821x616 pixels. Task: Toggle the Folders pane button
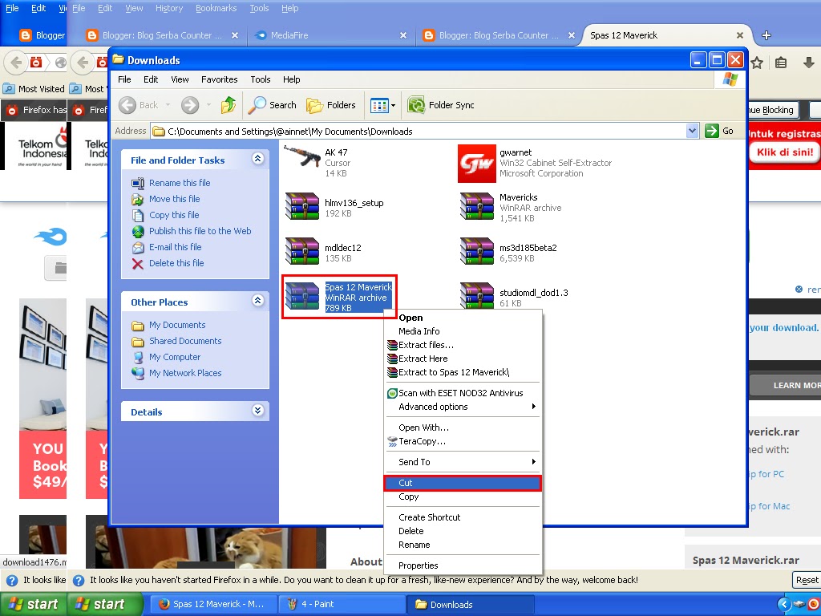[x=331, y=105]
